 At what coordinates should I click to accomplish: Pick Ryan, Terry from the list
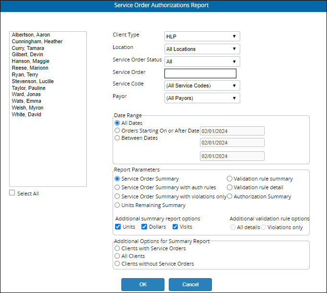25,74
